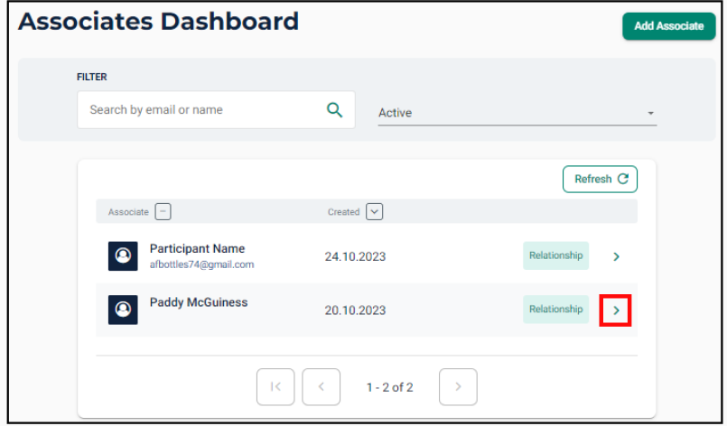
Task: Toggle Associate column sort icon
Action: click(163, 212)
